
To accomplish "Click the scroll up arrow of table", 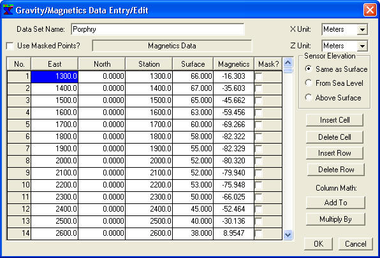I will pyautogui.click(x=288, y=63).
